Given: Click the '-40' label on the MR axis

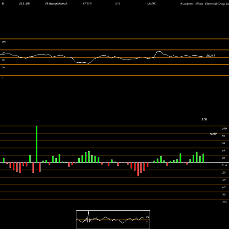Looking at the screenshot, I should (x=224, y=180).
